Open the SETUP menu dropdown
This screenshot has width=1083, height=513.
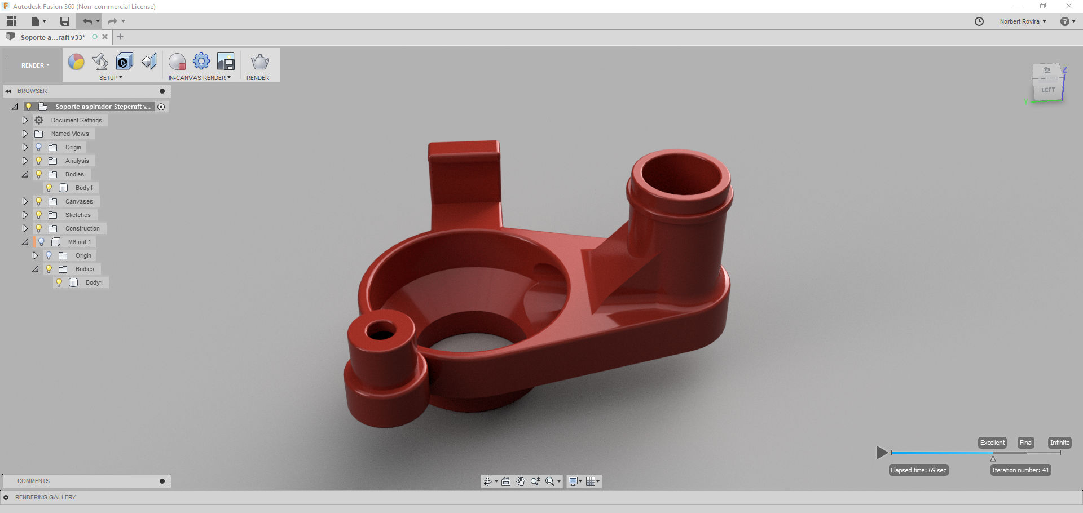pos(111,78)
